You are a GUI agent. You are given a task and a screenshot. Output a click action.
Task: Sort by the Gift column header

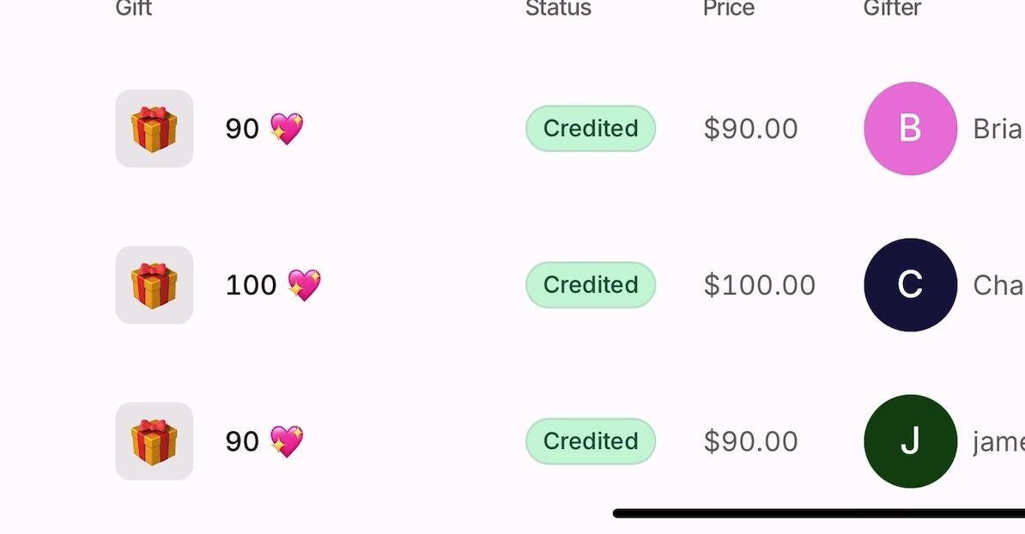pyautogui.click(x=134, y=9)
